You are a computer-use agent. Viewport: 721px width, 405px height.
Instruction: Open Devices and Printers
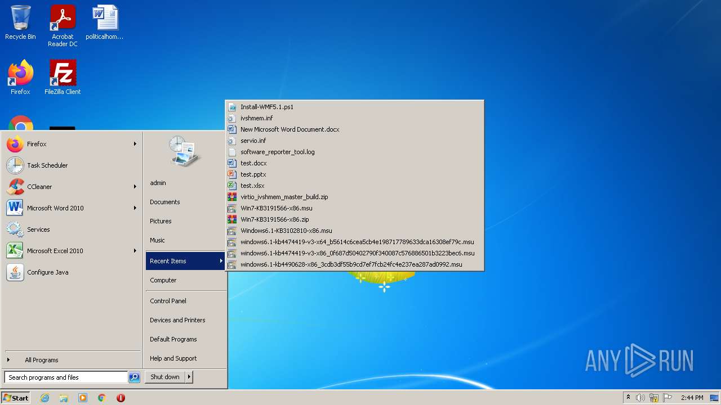[x=185, y=320]
